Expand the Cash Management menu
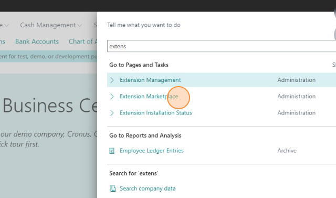The height and width of the screenshot is (198, 336). 48,25
